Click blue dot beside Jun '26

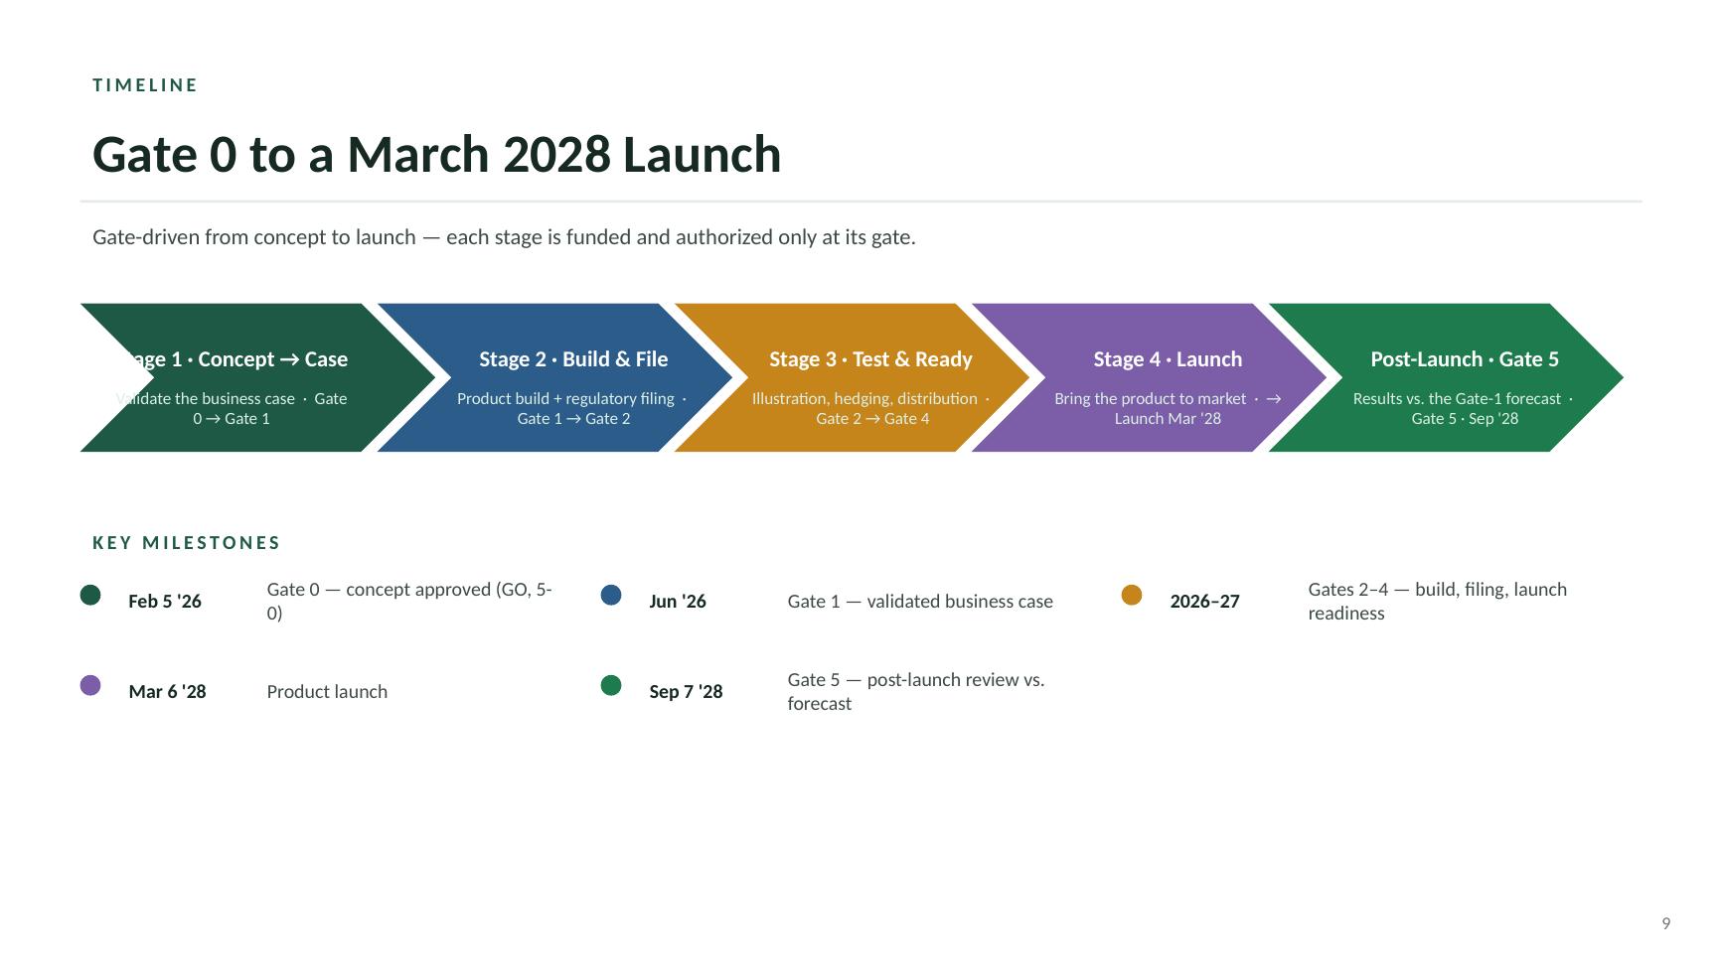tap(611, 595)
